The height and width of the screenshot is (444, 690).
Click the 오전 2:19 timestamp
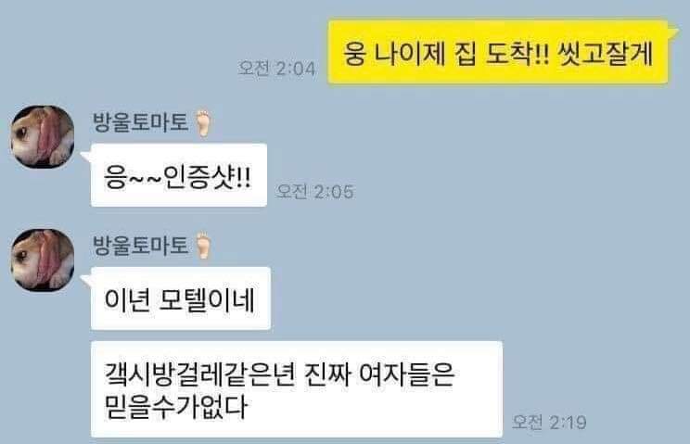click(549, 422)
